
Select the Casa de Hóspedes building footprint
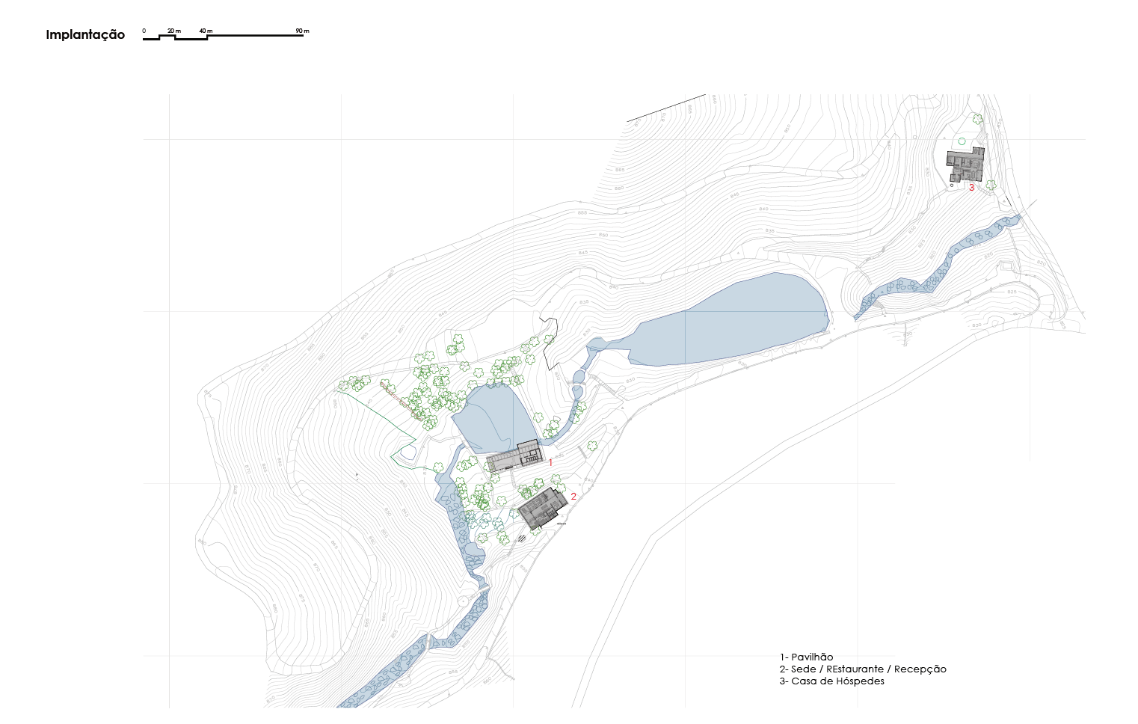tap(965, 165)
